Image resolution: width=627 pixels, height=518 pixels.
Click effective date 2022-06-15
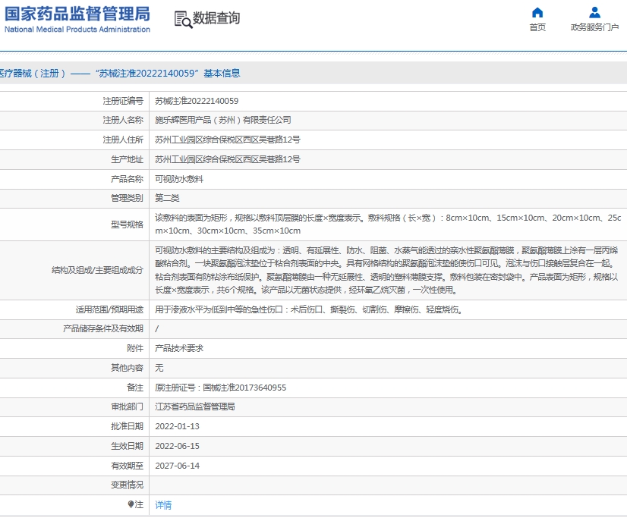click(x=177, y=446)
